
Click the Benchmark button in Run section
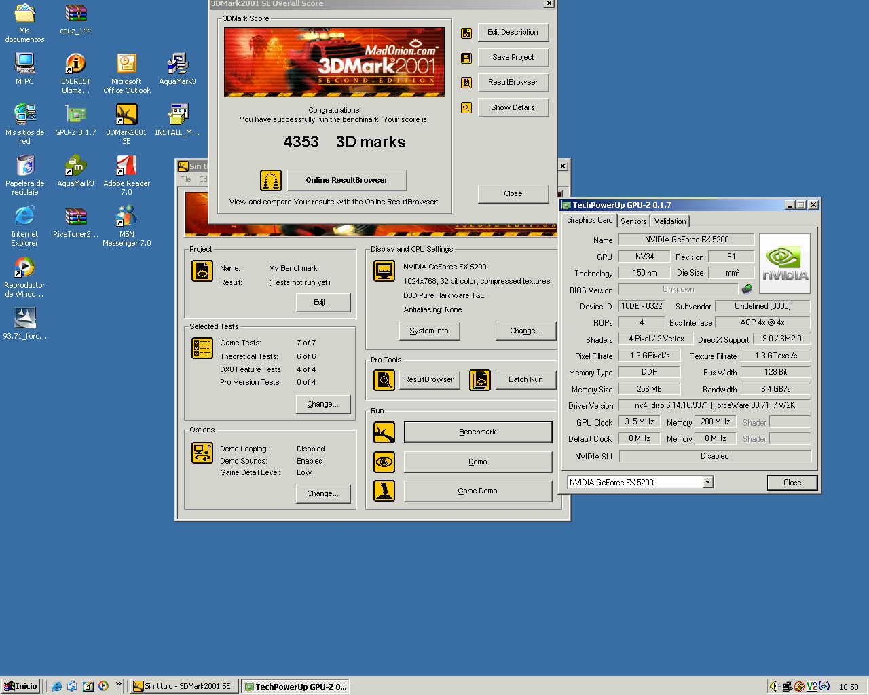(477, 432)
